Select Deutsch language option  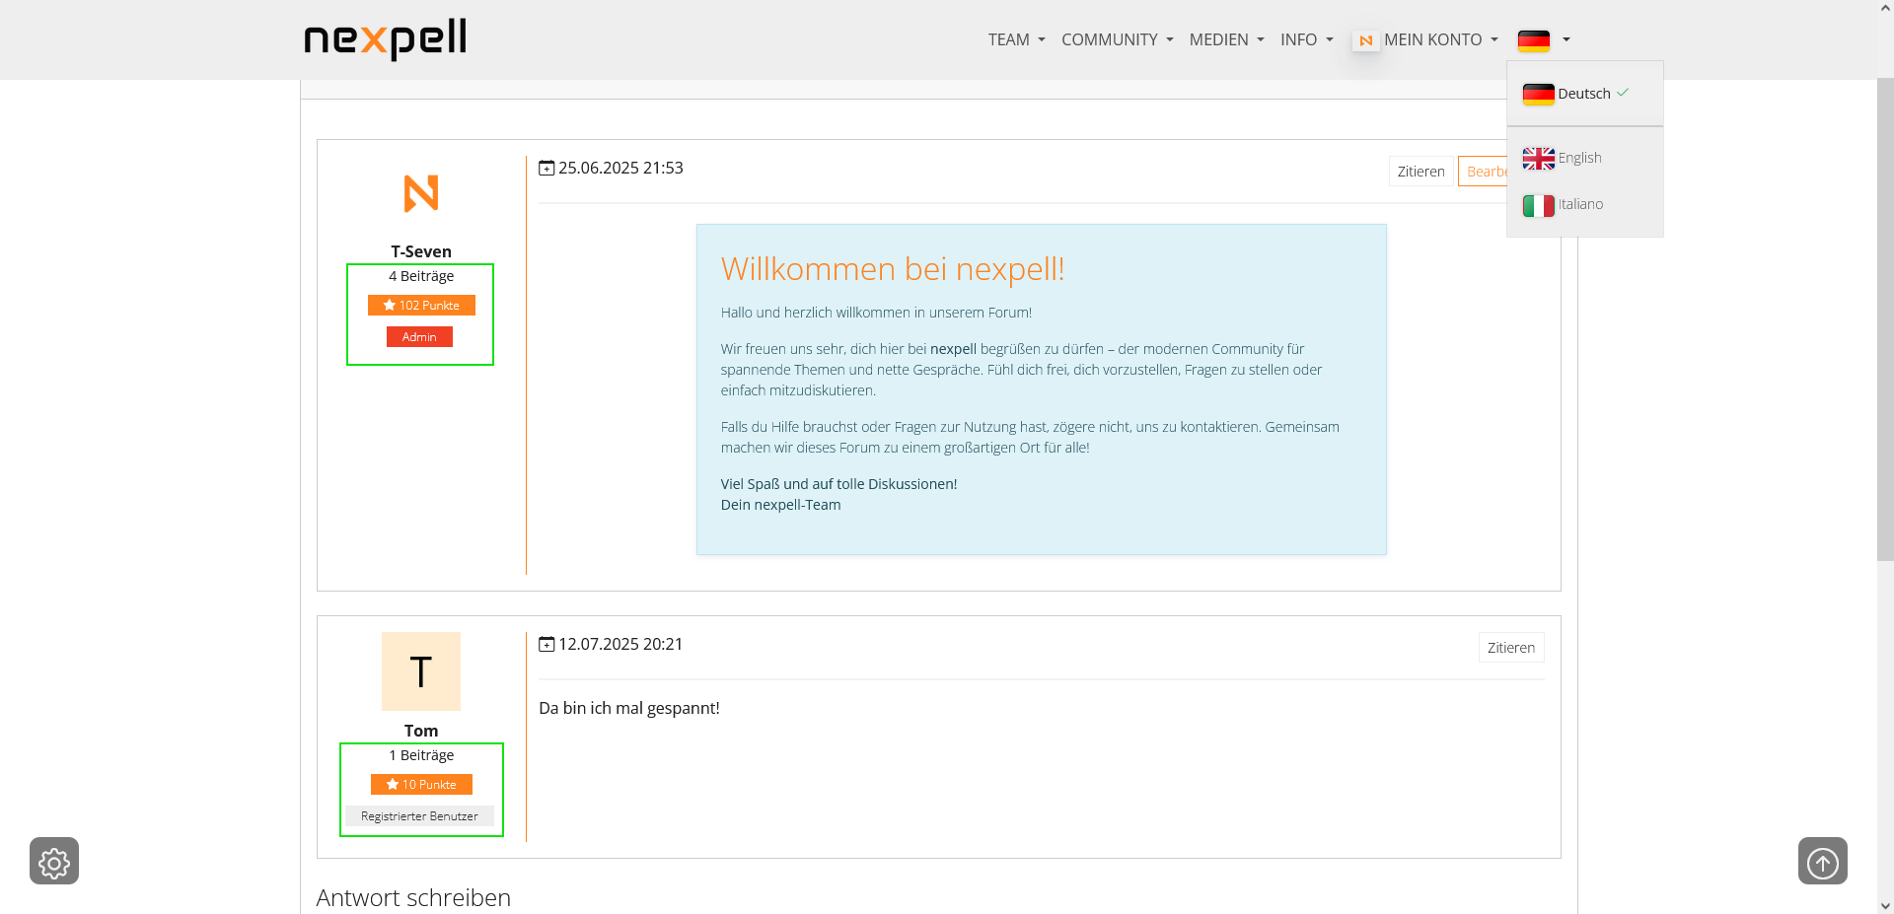[x=1582, y=94]
